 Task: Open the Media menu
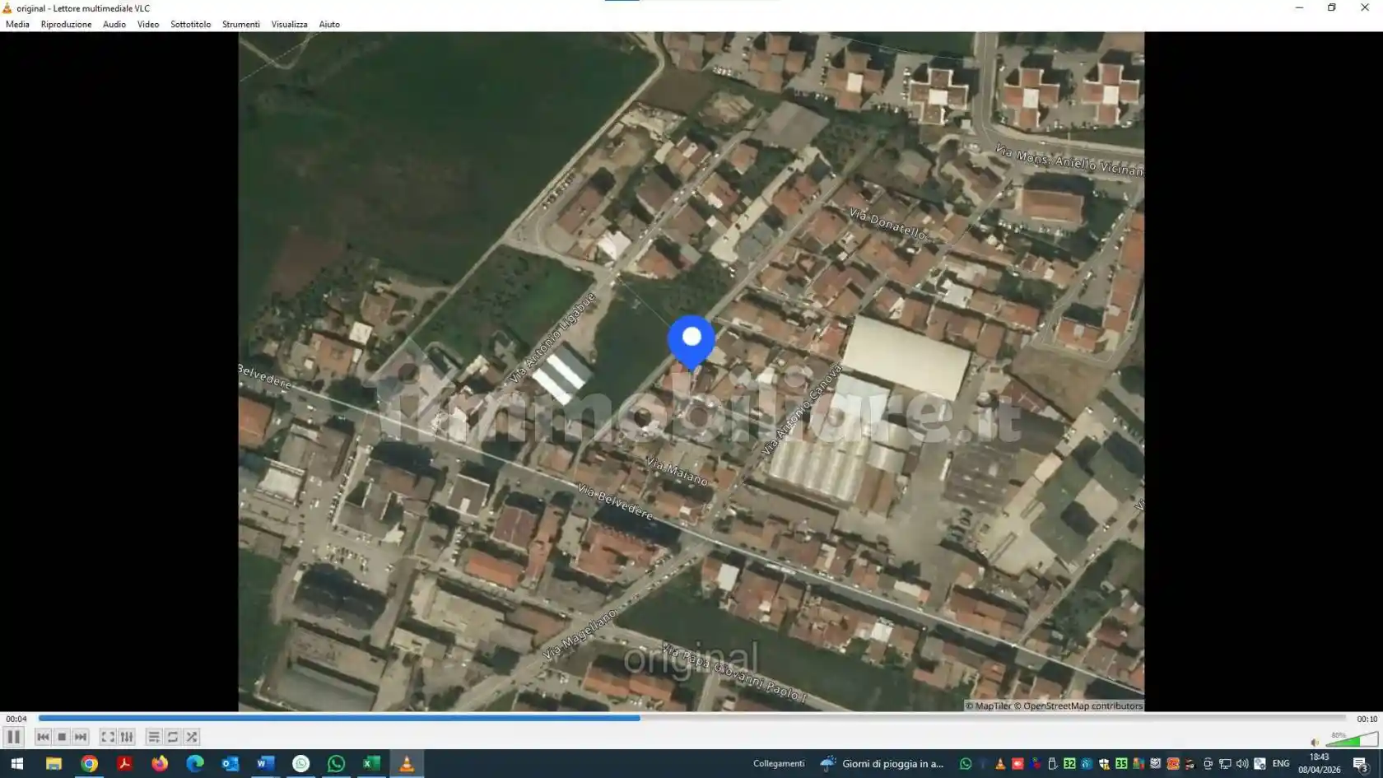pyautogui.click(x=17, y=24)
